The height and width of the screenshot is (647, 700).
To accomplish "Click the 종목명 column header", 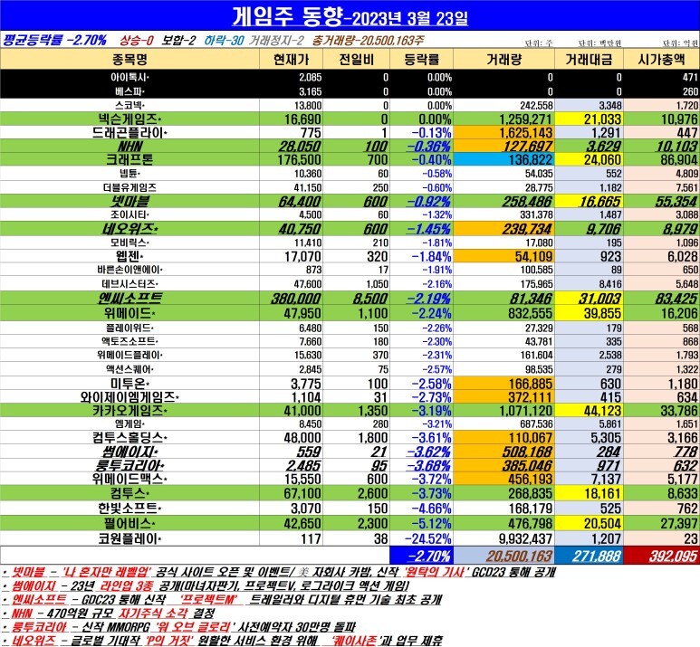I will pyautogui.click(x=129, y=60).
